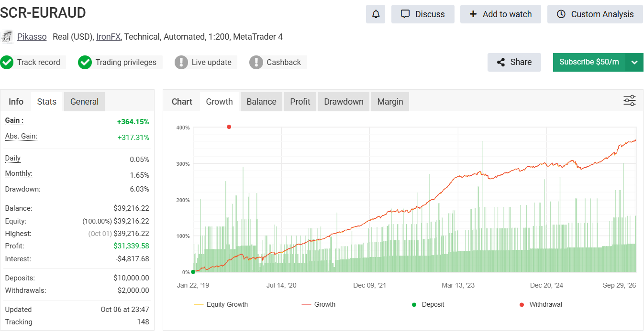Toggle Deposit markers in chart legend
The image size is (644, 332).
[x=428, y=304]
